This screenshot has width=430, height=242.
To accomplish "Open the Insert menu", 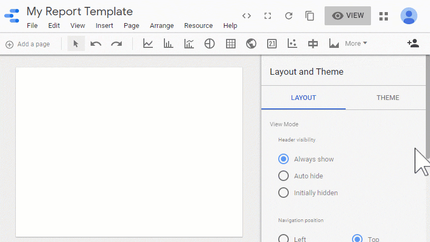I will point(104,25).
